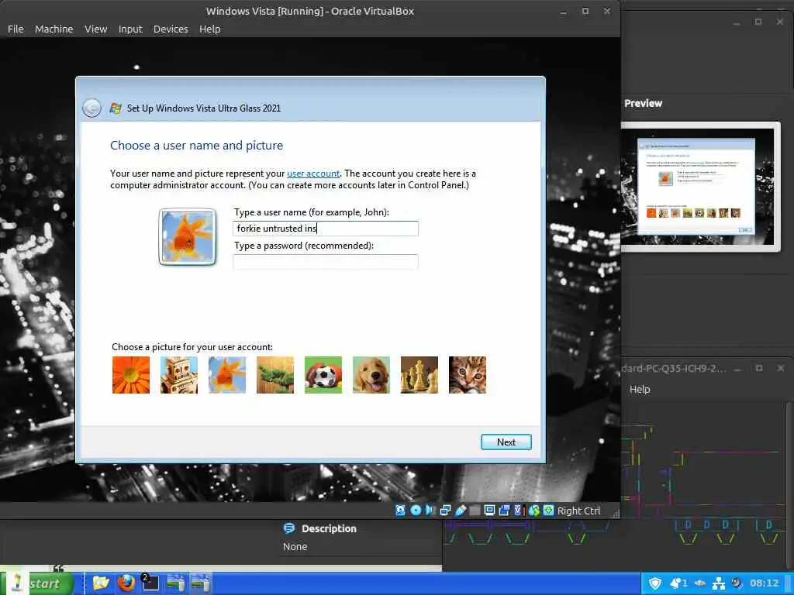Image resolution: width=794 pixels, height=595 pixels.
Task: Choose the kitten account picture
Action: (468, 375)
